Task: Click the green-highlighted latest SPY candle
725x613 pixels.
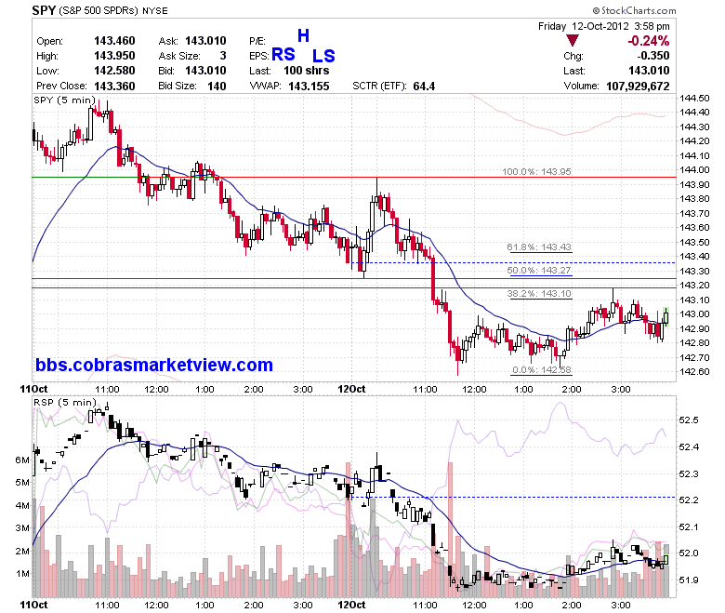Action: click(666, 317)
